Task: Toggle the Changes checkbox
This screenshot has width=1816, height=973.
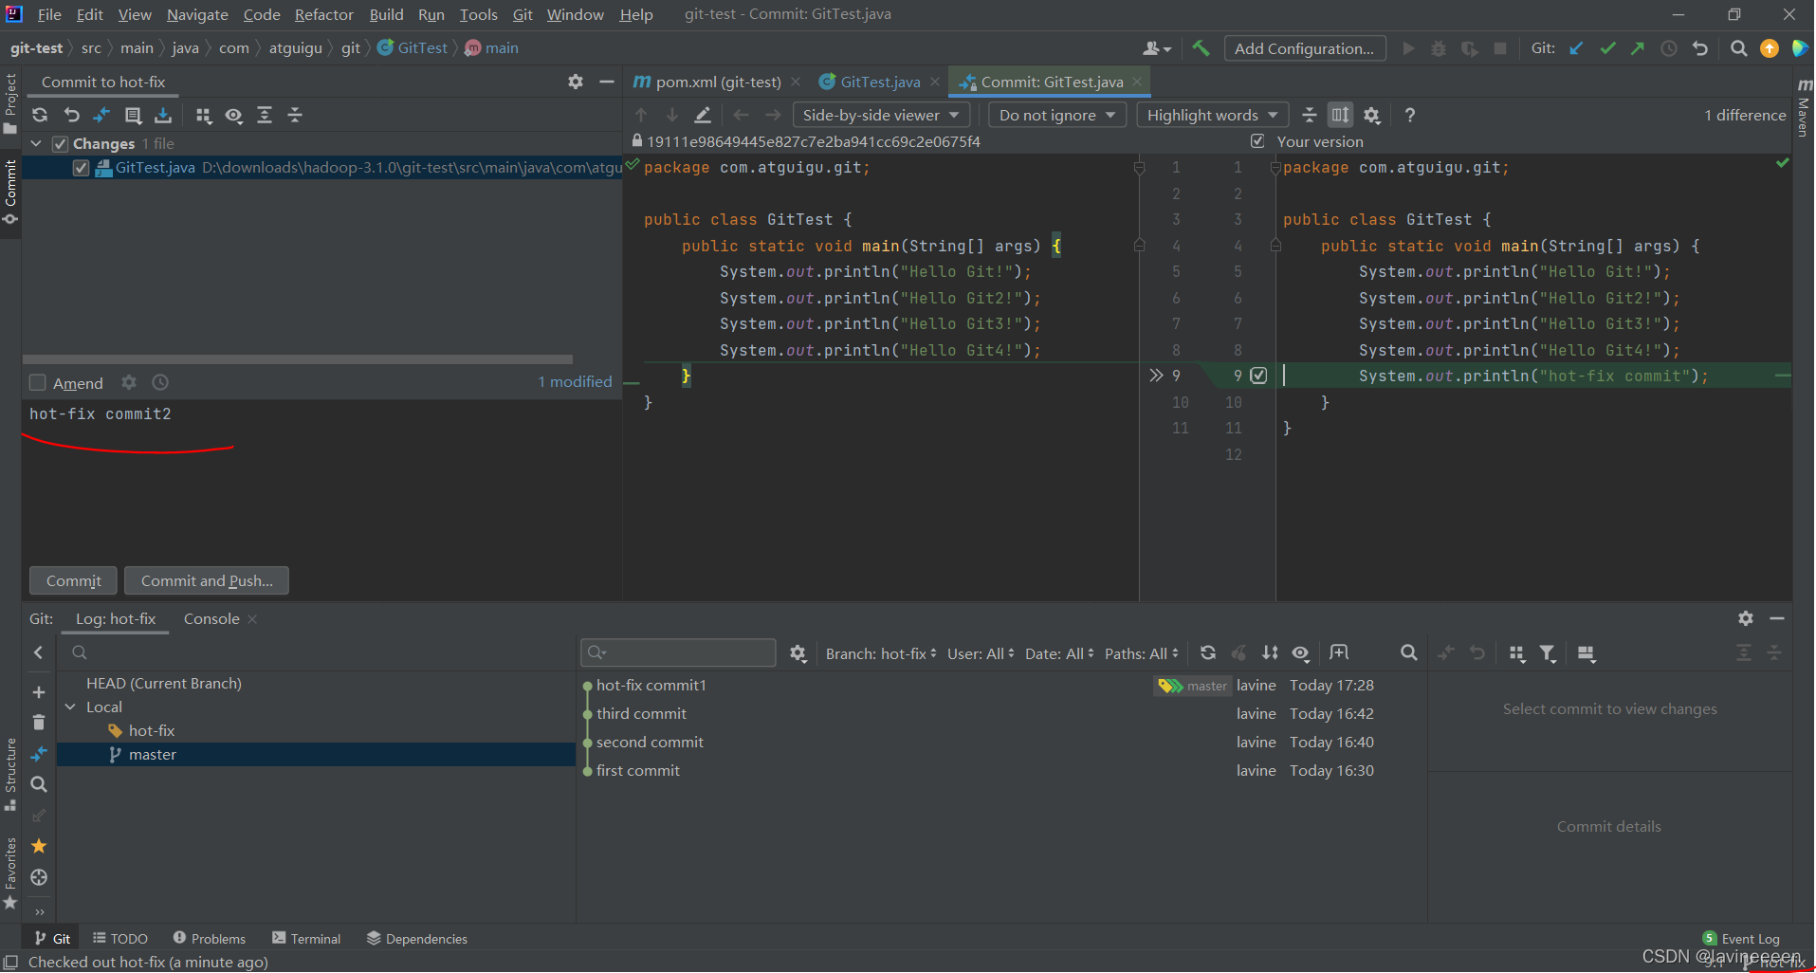Action: point(60,144)
